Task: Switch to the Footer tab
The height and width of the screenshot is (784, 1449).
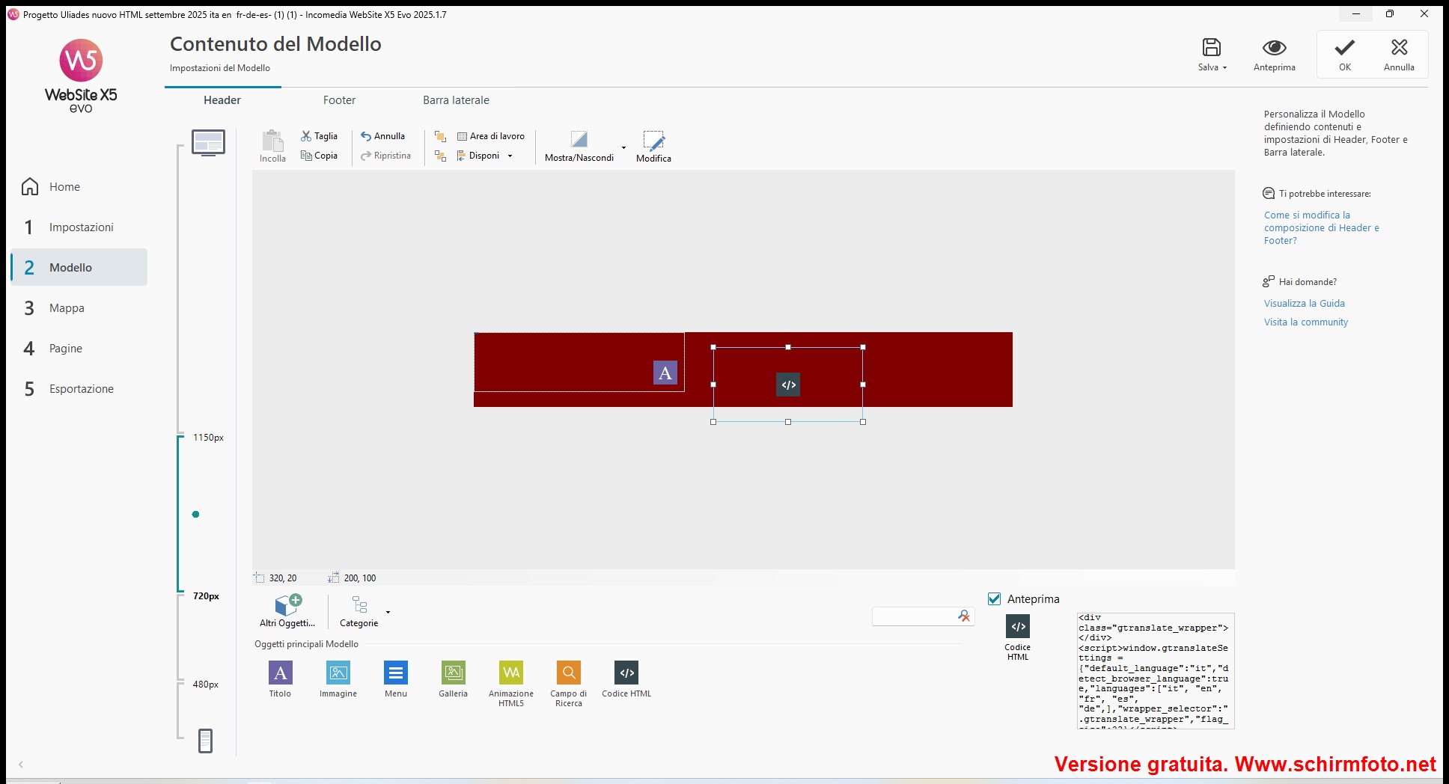Action: tap(339, 100)
